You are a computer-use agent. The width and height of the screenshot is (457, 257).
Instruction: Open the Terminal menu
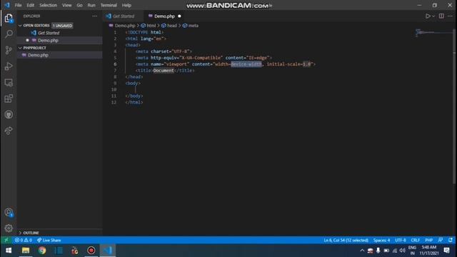(x=109, y=5)
